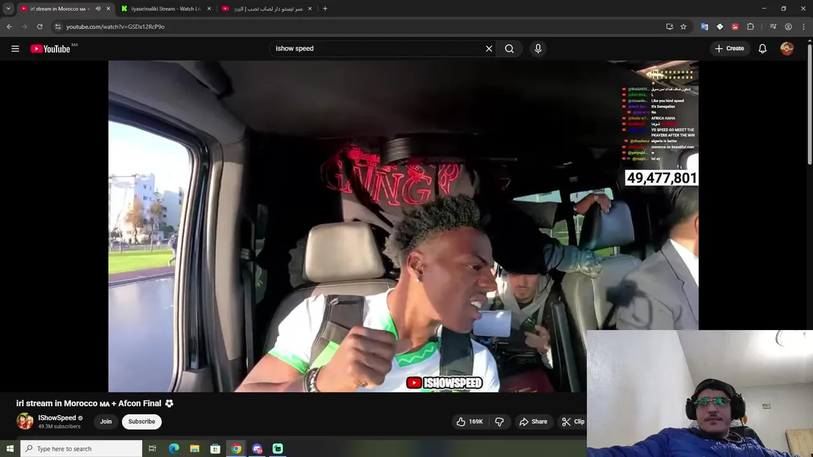The width and height of the screenshot is (813, 457).
Task: Open the Windows Start menu
Action: (x=10, y=449)
